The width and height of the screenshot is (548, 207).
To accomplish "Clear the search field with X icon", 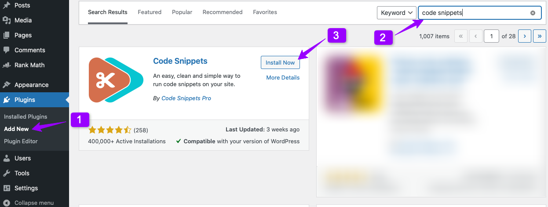I will point(533,13).
